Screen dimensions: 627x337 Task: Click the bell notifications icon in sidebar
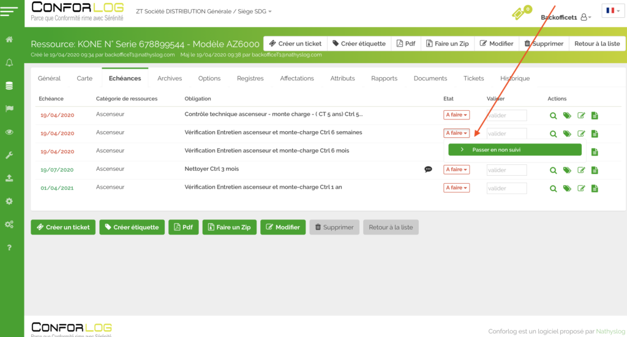pyautogui.click(x=9, y=62)
